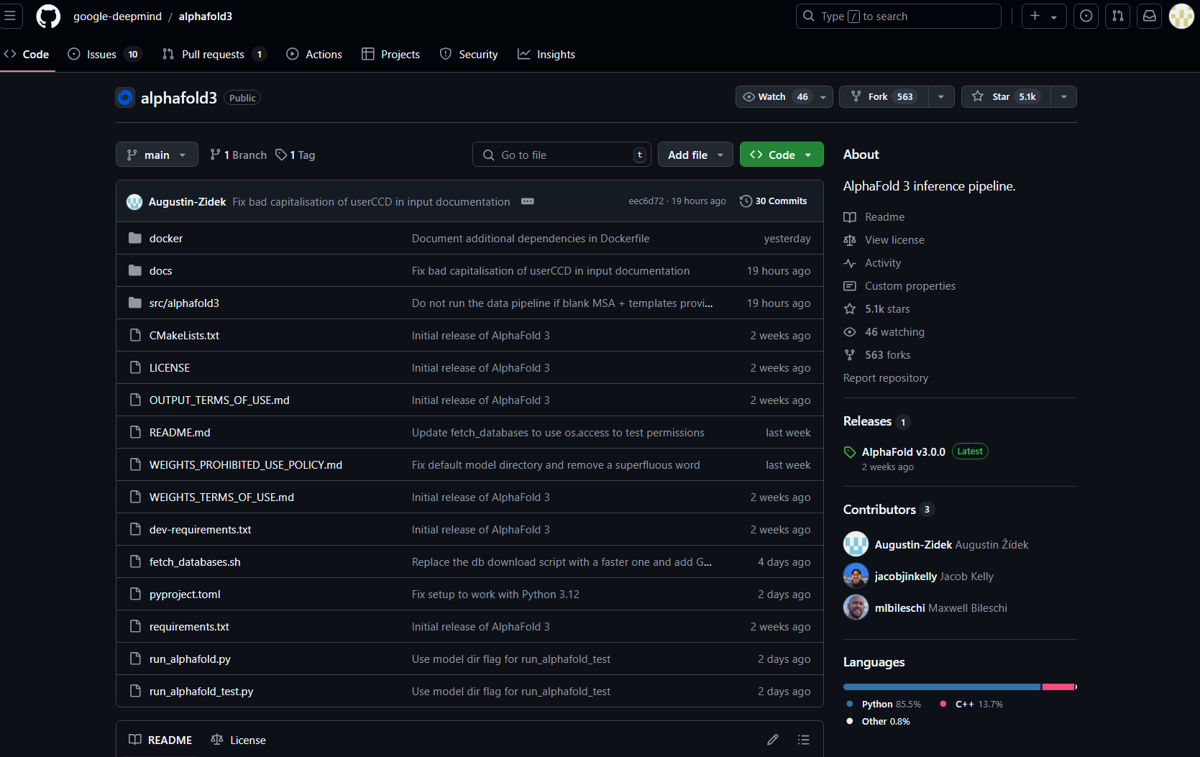Open the create new plus menu
1200x757 pixels.
(x=1044, y=16)
